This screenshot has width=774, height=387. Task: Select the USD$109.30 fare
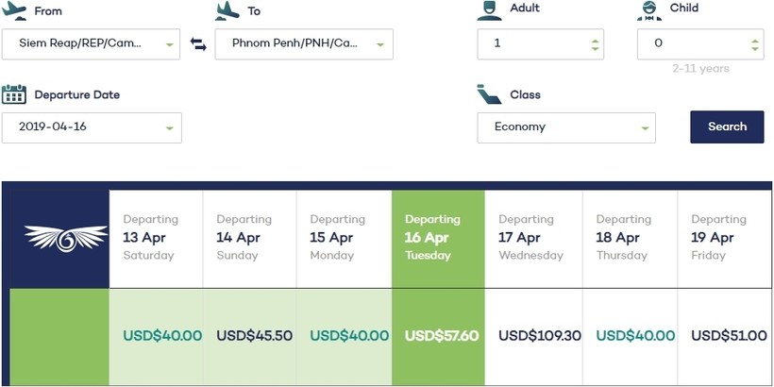click(x=539, y=335)
